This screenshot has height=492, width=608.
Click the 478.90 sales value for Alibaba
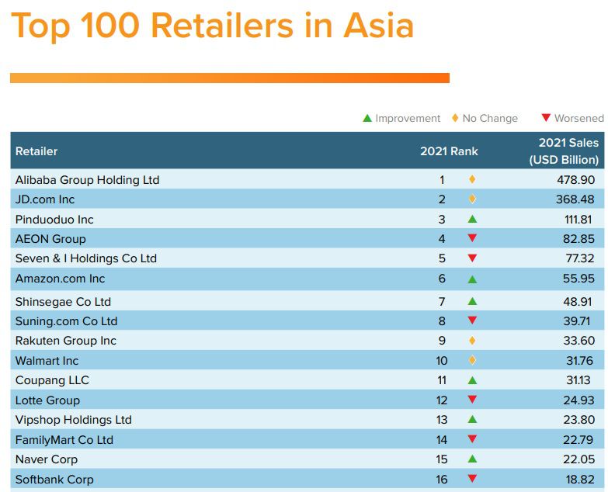pyautogui.click(x=575, y=180)
